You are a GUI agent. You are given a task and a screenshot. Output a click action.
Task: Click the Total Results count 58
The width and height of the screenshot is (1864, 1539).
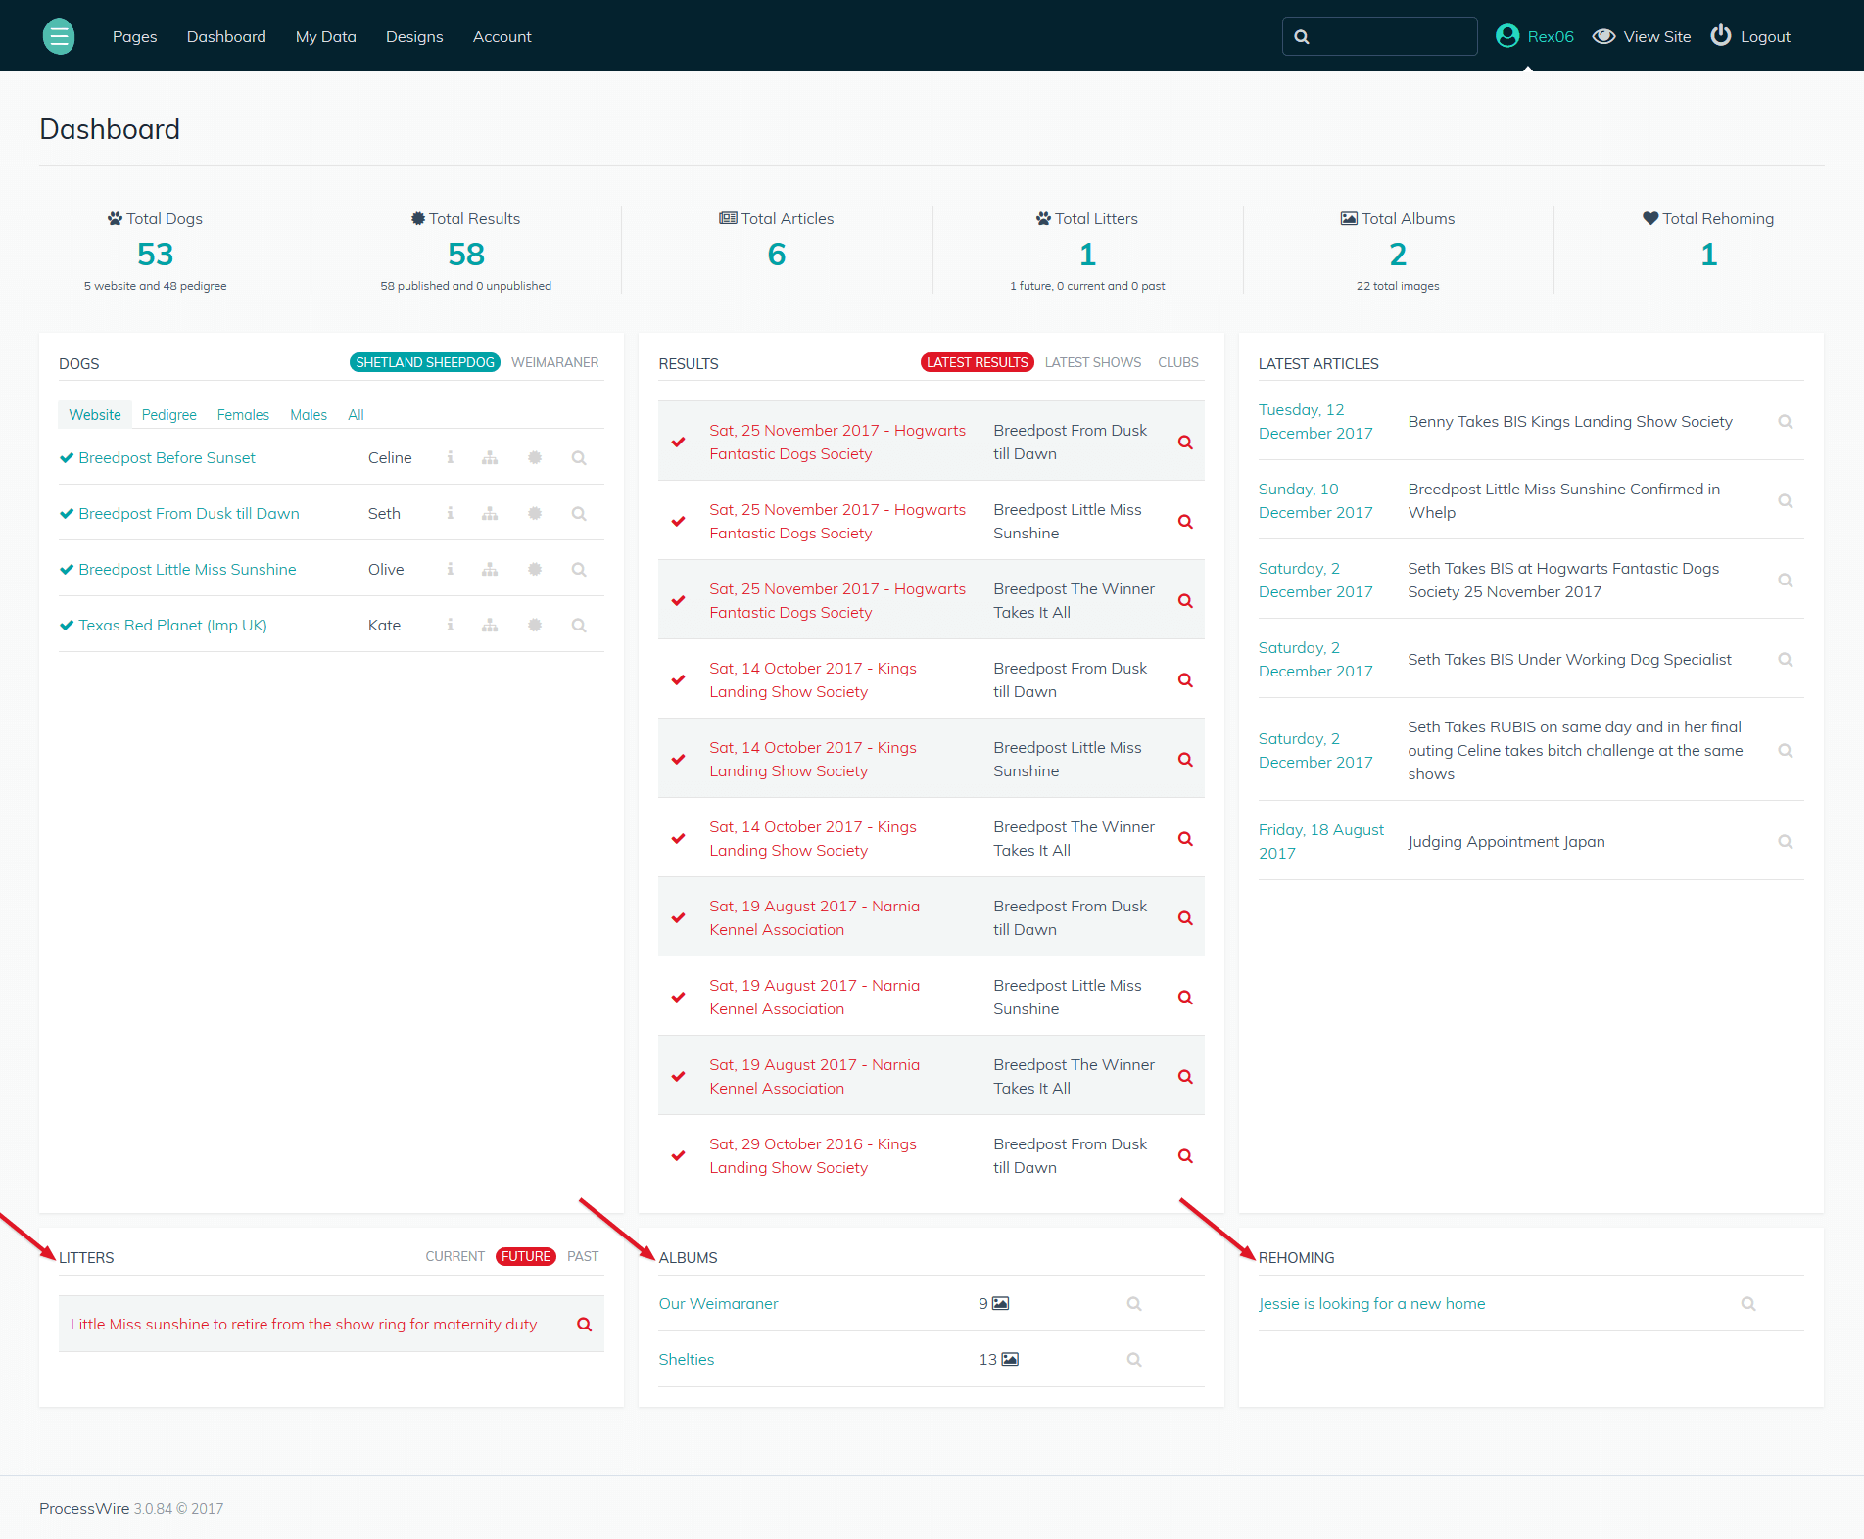pos(466,255)
